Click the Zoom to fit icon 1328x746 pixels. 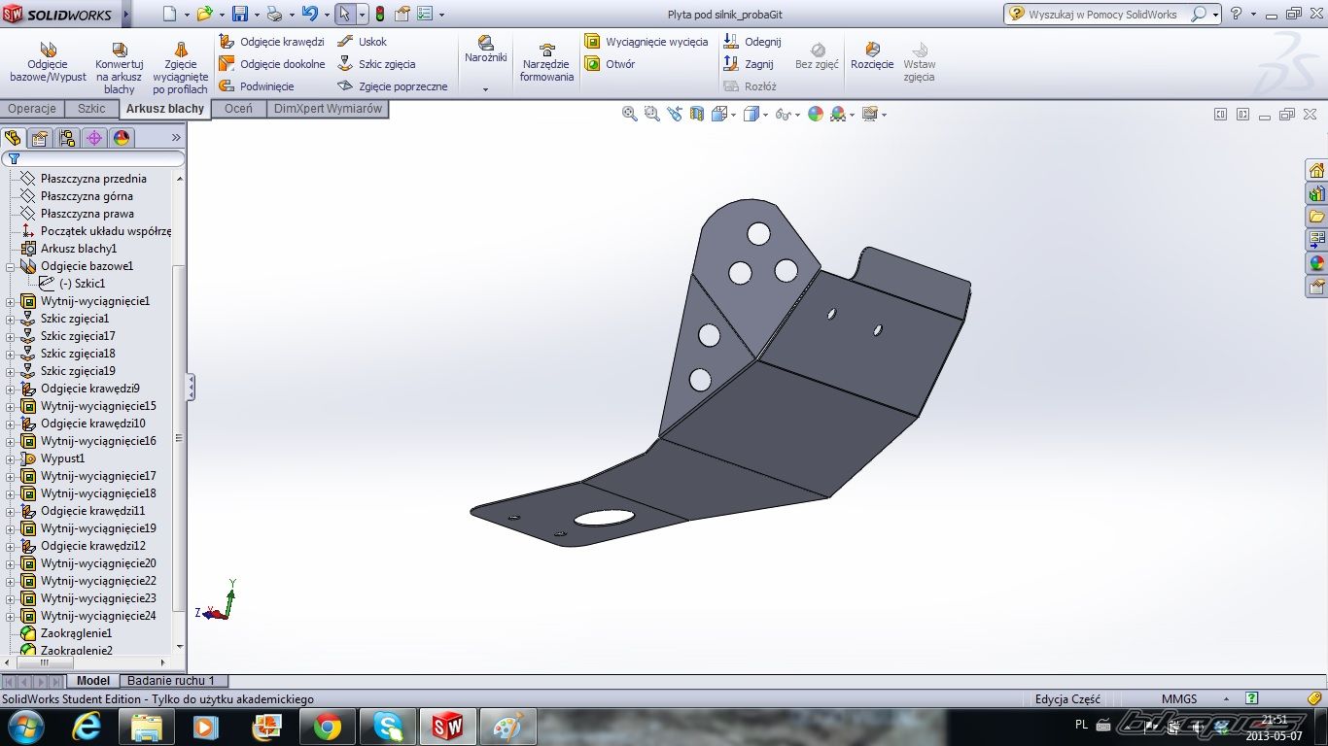[x=629, y=114]
